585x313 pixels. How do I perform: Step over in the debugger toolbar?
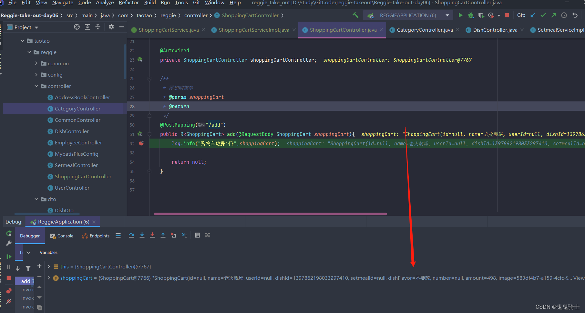click(131, 235)
